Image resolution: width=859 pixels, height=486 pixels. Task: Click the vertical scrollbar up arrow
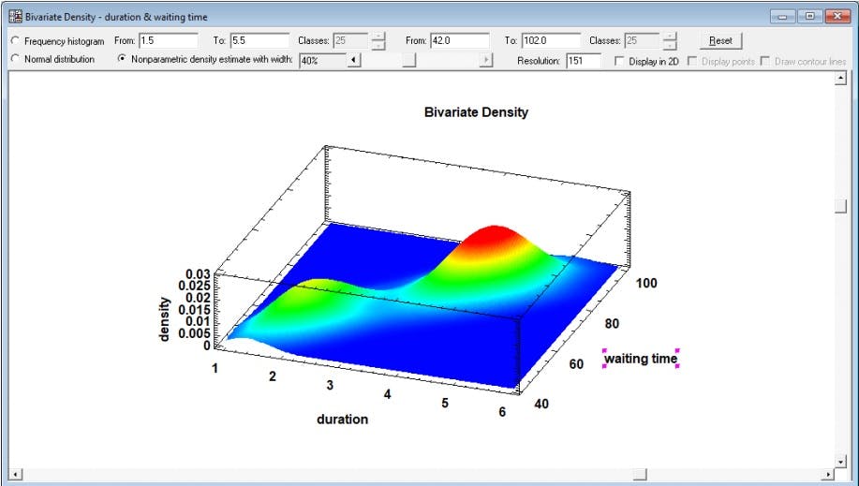tap(840, 79)
